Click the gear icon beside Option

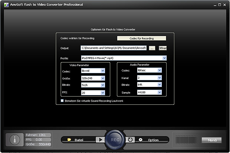tap(141, 140)
